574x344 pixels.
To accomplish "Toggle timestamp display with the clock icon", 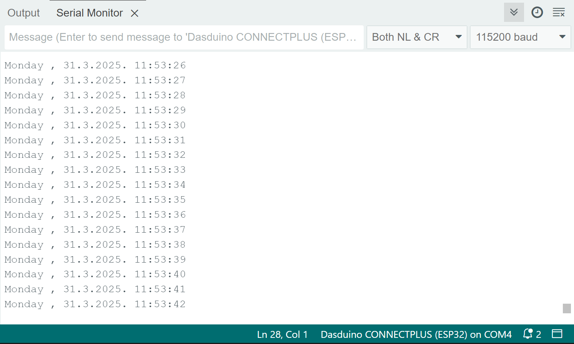I will (537, 13).
